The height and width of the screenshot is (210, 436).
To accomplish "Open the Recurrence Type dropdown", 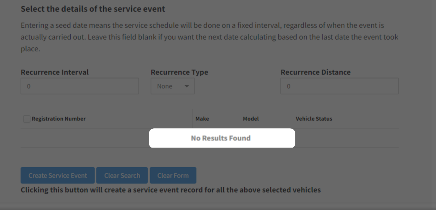I will point(173,86).
